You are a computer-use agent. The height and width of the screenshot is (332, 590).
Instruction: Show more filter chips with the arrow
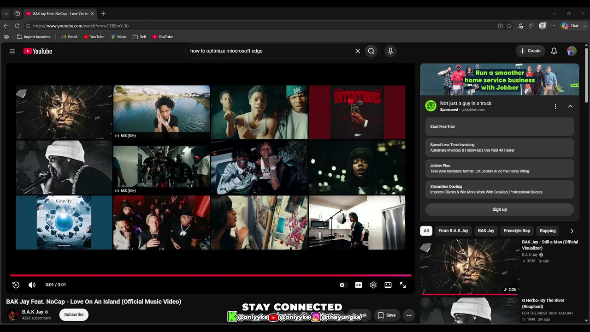[x=572, y=231]
